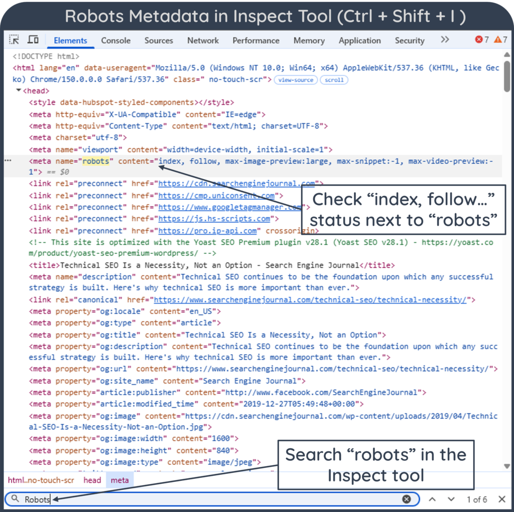Select the og:title meta node
Screen dimensions: 514x512
pyautogui.click(x=207, y=335)
